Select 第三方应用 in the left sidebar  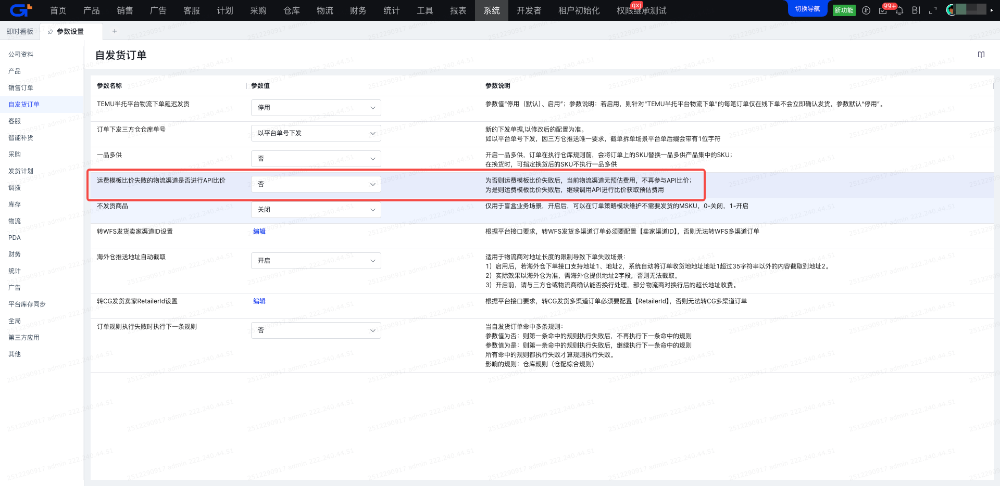[x=42, y=338]
